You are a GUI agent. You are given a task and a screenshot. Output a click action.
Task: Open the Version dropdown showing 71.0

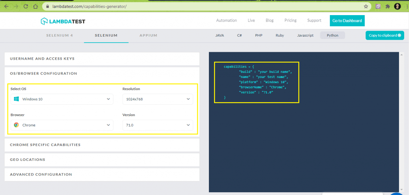(x=157, y=125)
